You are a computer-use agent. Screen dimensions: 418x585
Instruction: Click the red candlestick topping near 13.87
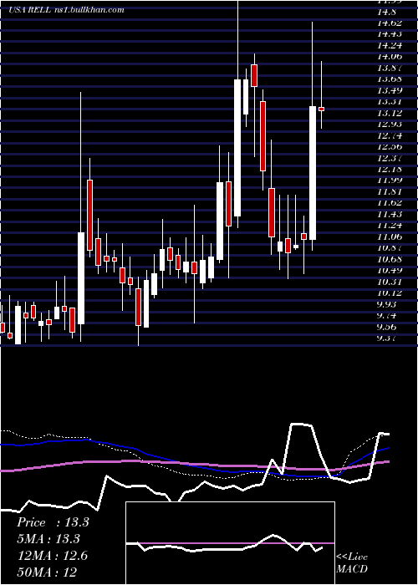(x=254, y=76)
